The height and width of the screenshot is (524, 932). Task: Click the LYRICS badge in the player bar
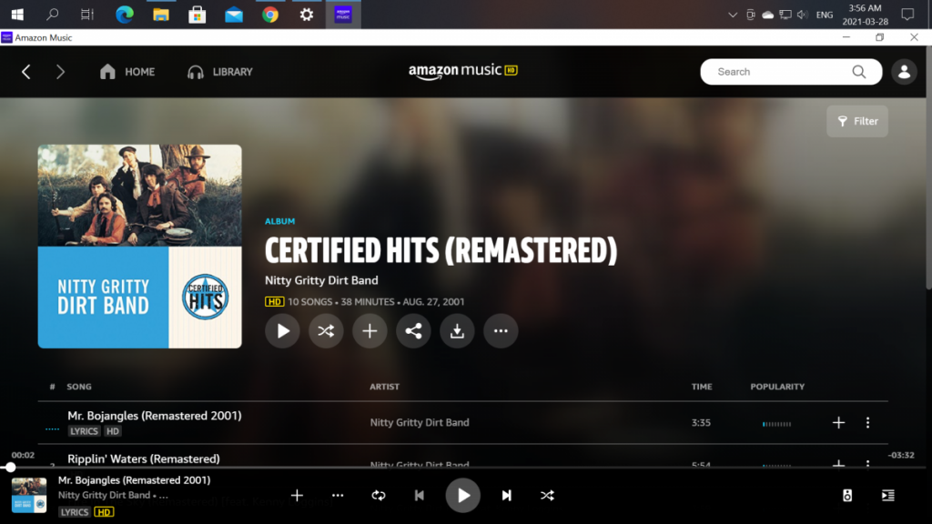75,512
